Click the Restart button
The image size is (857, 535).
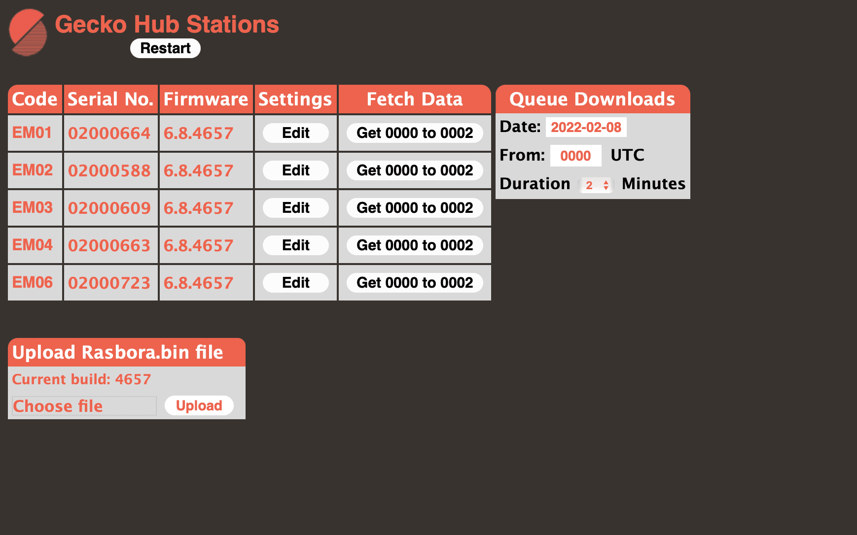[x=165, y=48]
